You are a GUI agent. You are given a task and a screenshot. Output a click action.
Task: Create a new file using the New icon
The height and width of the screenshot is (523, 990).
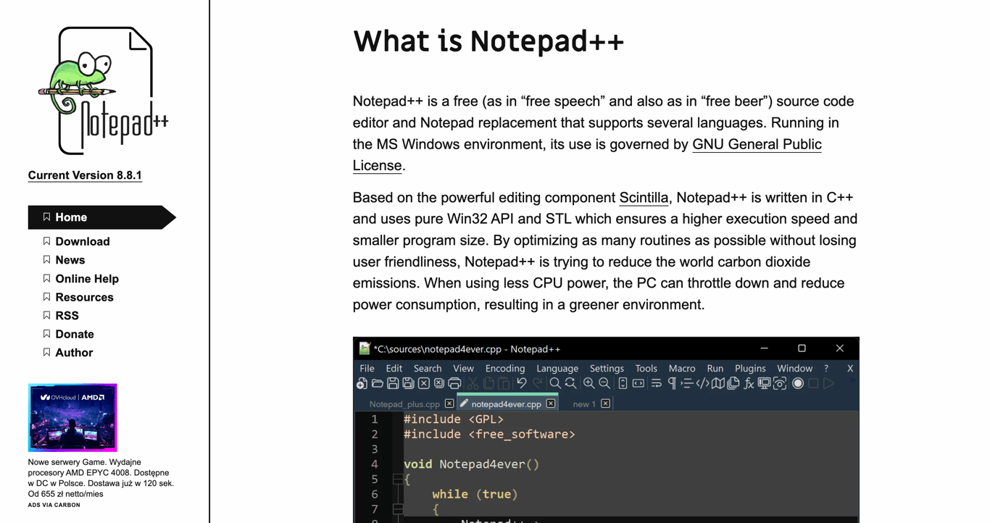[361, 384]
